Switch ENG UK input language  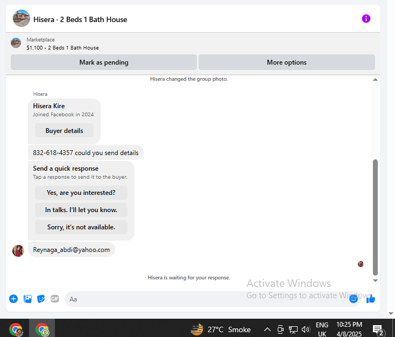(322, 329)
